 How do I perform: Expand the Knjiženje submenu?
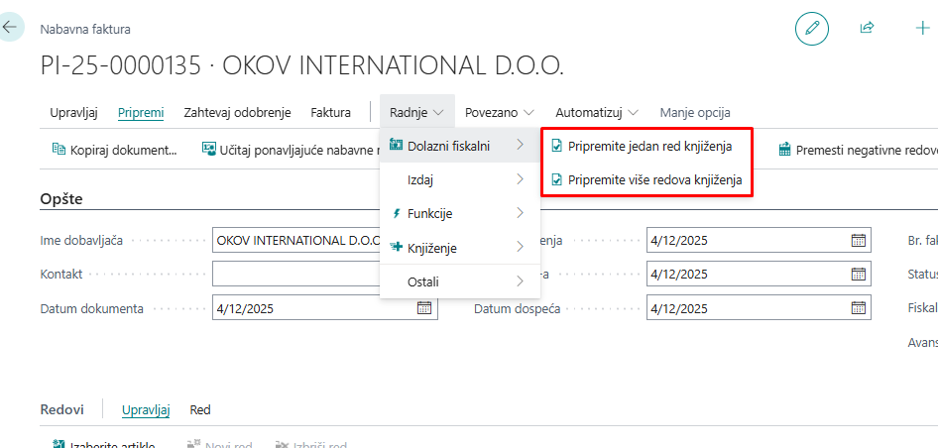[459, 248]
